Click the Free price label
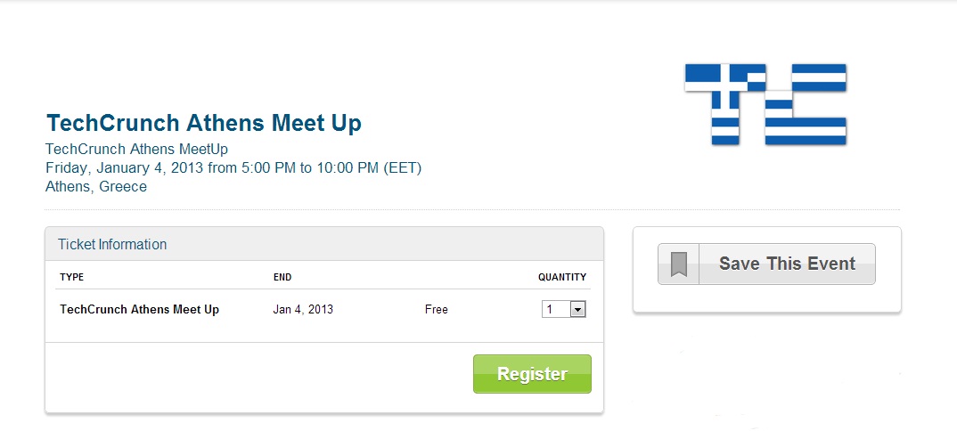 click(437, 310)
